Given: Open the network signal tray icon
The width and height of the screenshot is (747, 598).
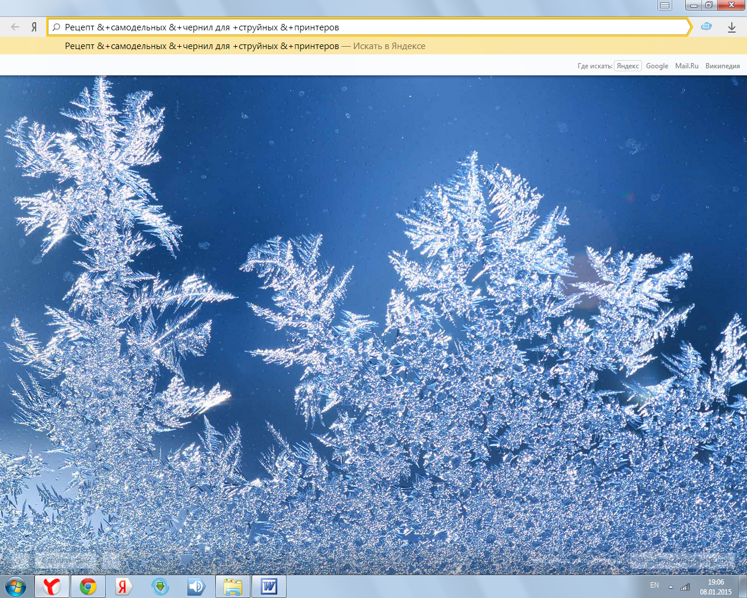Looking at the screenshot, I should coord(685,587).
